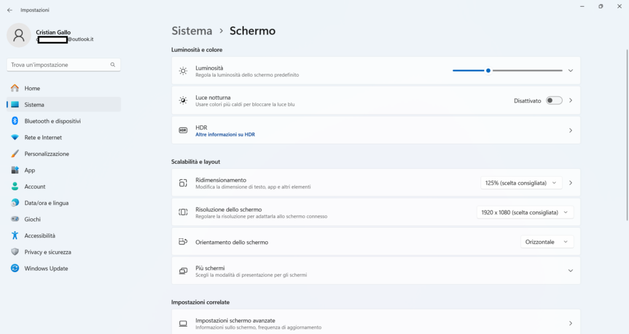The image size is (629, 334).
Task: Open the Ridimensionamento 125% dropdown
Action: (x=521, y=183)
